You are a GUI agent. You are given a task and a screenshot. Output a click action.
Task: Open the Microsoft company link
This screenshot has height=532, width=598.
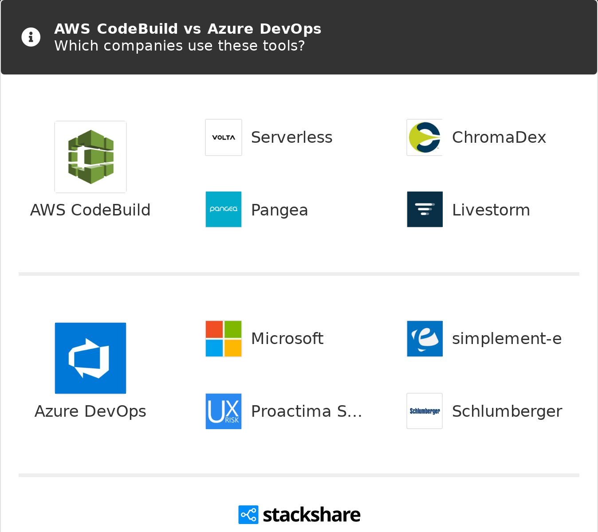click(287, 339)
